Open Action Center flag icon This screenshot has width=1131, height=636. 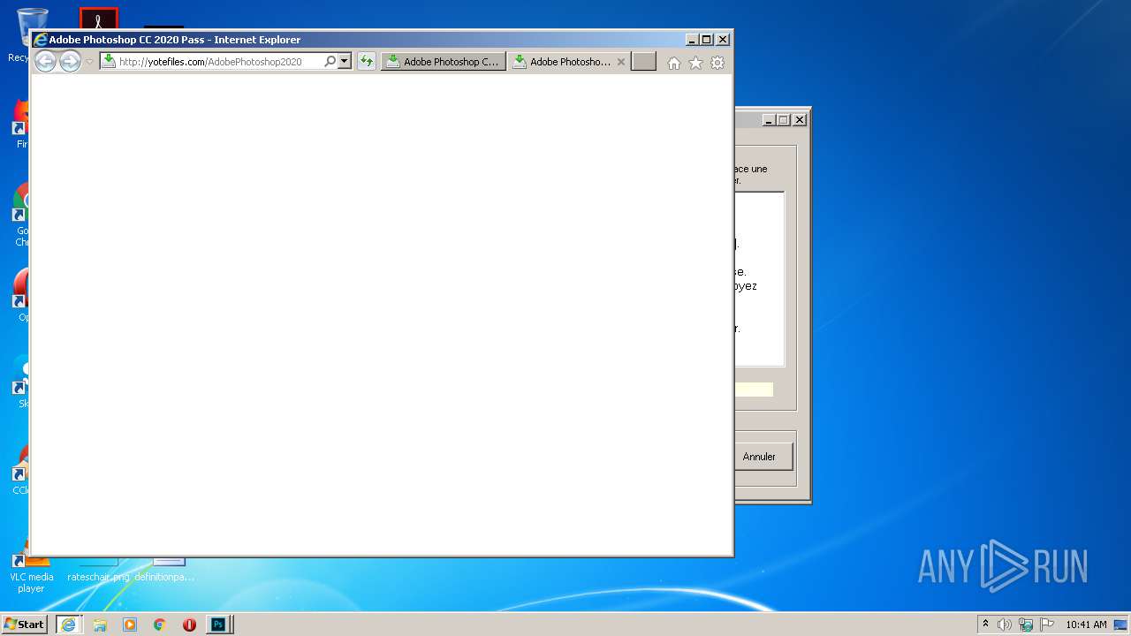click(x=1047, y=625)
